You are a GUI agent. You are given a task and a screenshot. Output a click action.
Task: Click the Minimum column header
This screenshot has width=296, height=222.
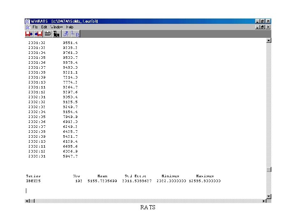[x=170, y=176]
